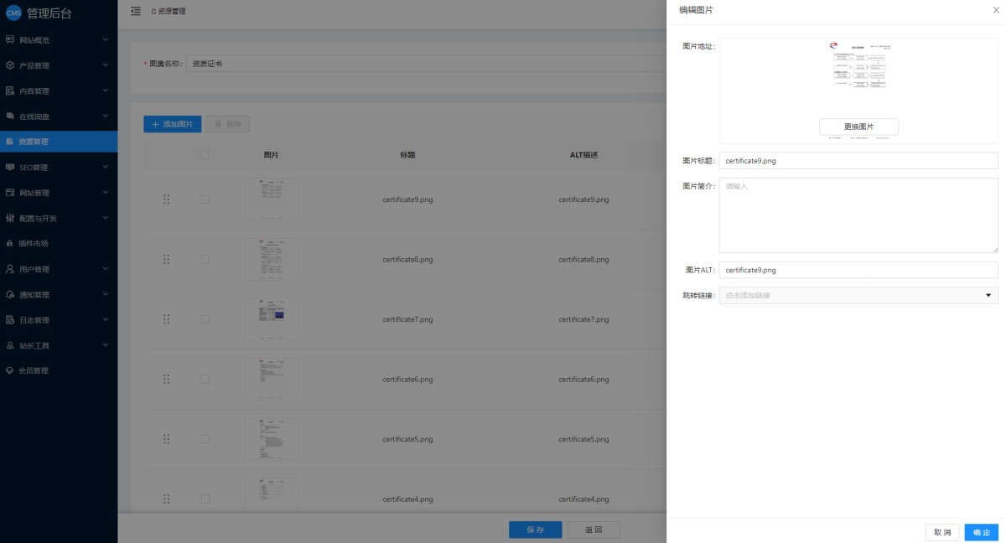
Task: Tick the checkbox for certificate6.png row
Action: pyautogui.click(x=205, y=380)
